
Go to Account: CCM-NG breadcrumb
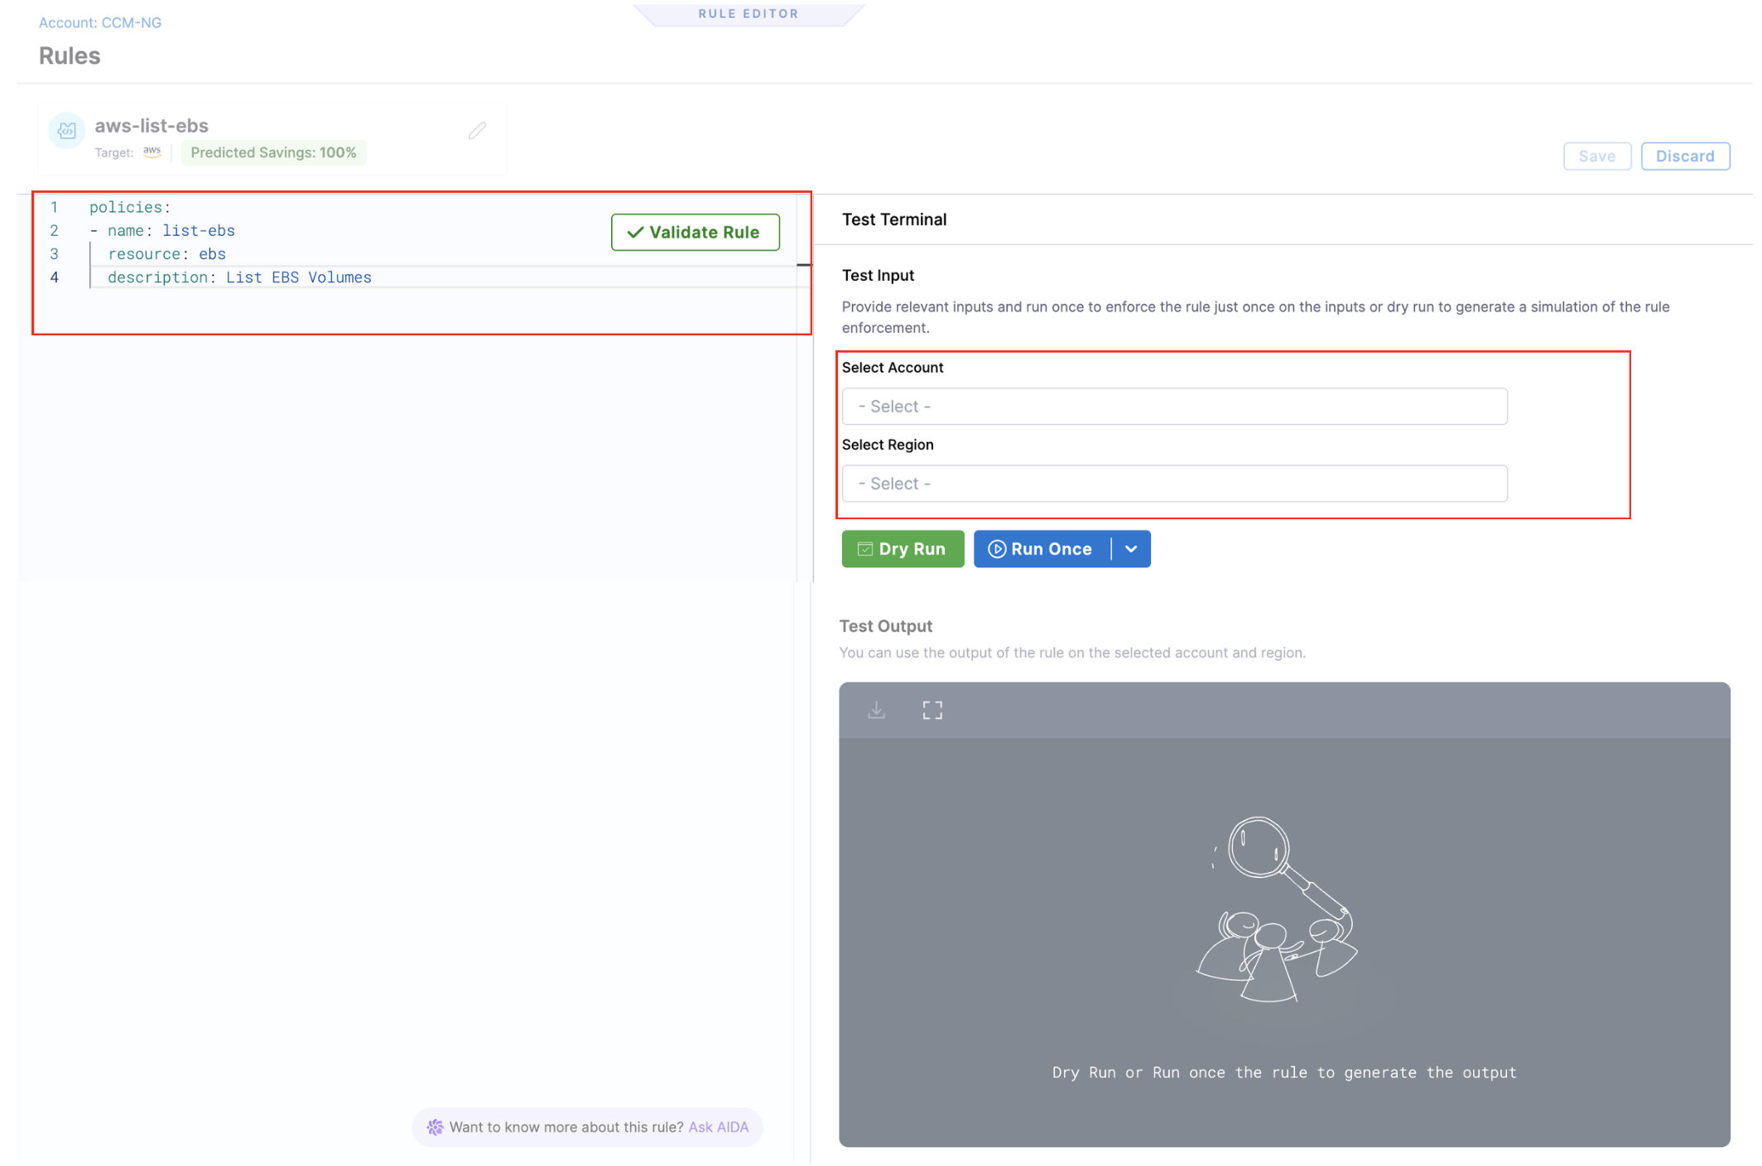(100, 23)
